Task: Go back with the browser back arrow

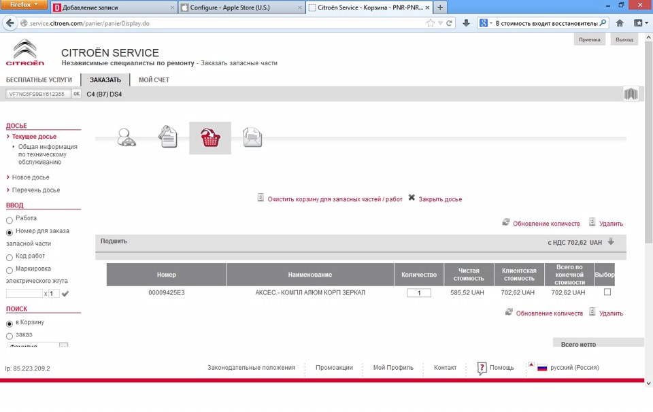Action: point(10,23)
